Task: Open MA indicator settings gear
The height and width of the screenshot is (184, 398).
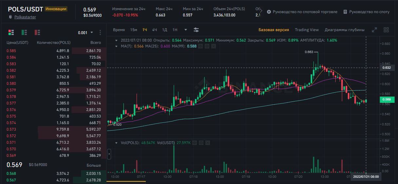Action: pos(207,46)
